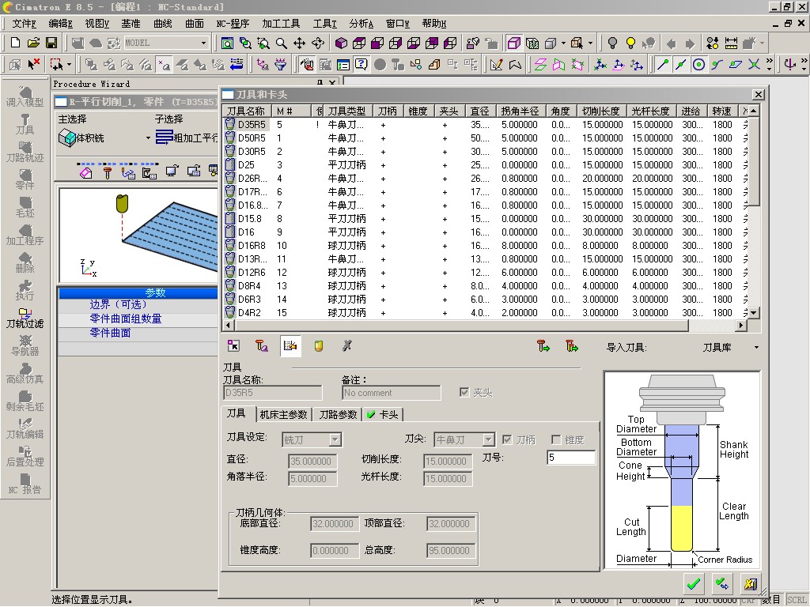Click the 刀具名称 D35R5 field
810x607 pixels.
(273, 393)
